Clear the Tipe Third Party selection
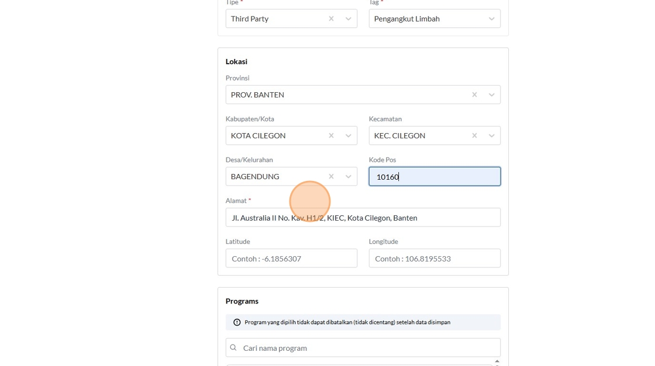Viewport: 655px width, 366px height. [x=331, y=19]
